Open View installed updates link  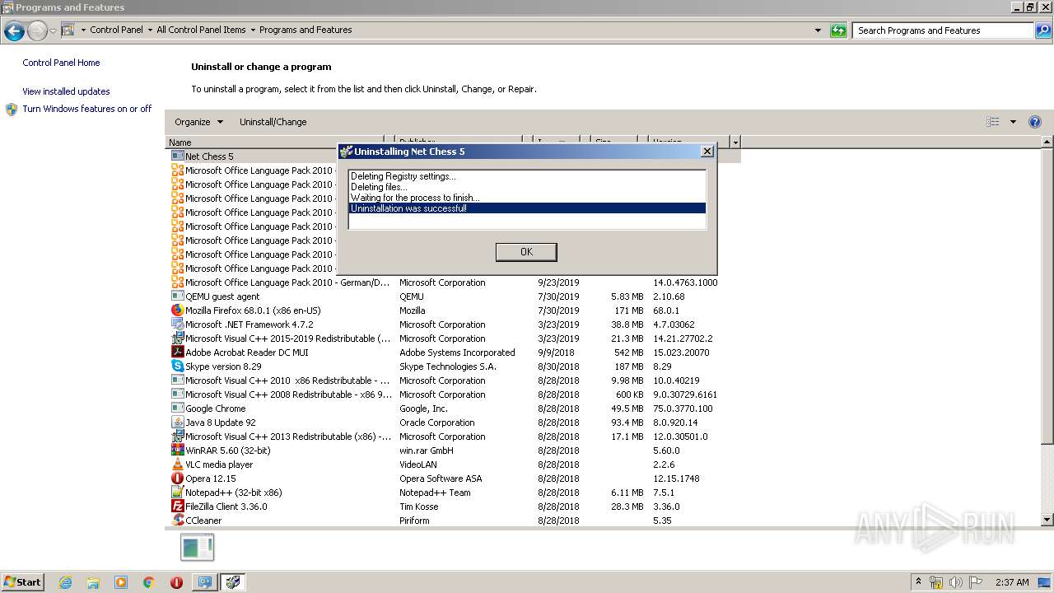tap(66, 91)
